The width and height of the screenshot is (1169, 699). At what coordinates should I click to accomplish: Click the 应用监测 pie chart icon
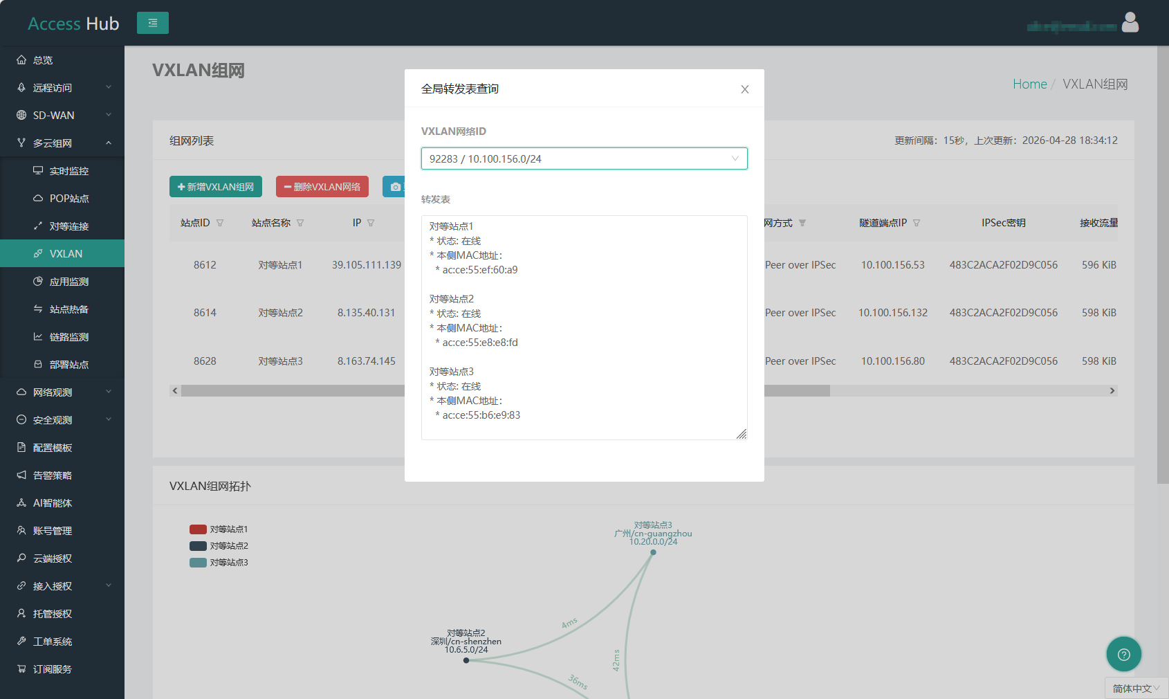click(38, 282)
